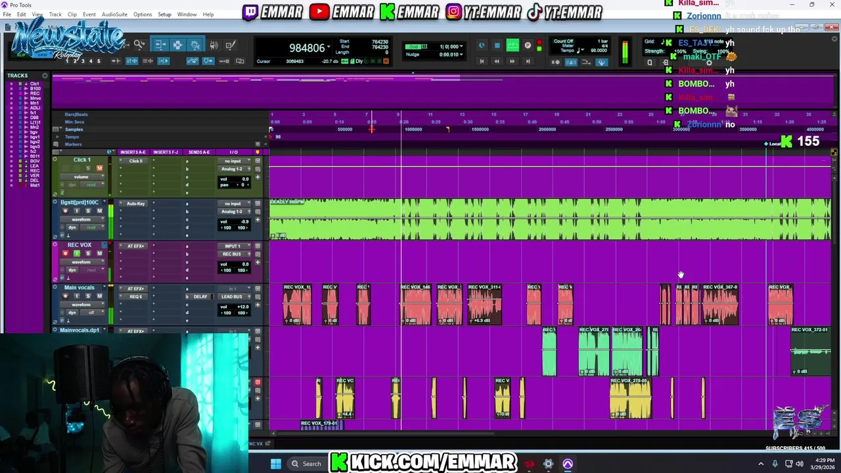Viewport: 841px width, 473px height.
Task: Click the yellow marker in the ruler
Action: coord(447,129)
